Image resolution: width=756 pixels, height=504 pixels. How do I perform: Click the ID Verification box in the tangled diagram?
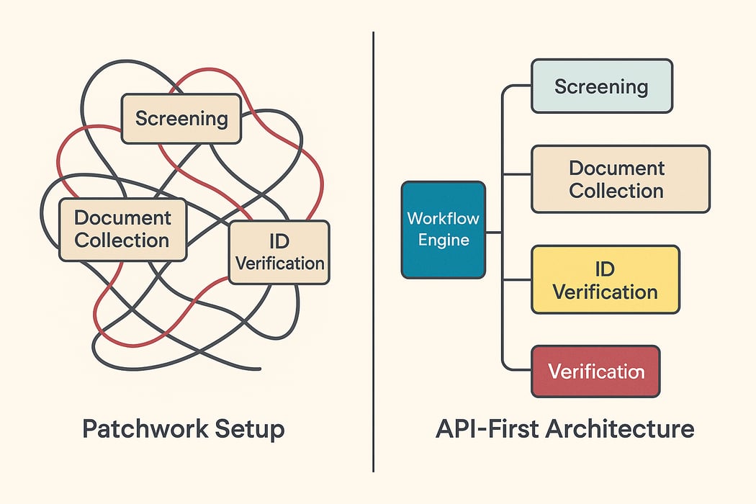pyautogui.click(x=279, y=252)
